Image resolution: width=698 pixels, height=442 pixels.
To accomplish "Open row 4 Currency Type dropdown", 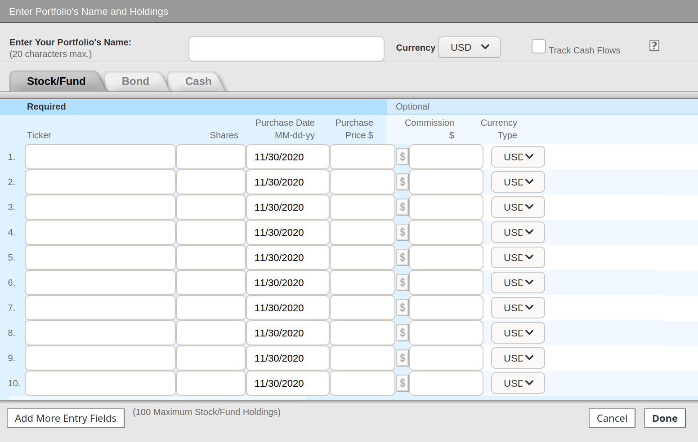I will click(518, 232).
